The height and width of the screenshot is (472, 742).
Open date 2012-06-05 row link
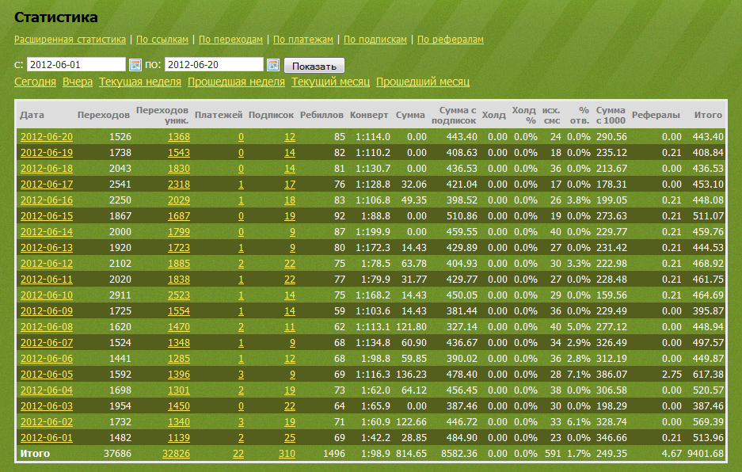click(47, 375)
